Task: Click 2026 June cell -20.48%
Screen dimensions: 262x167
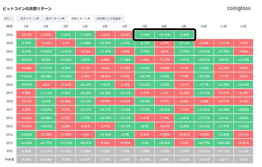Action: coord(125,35)
